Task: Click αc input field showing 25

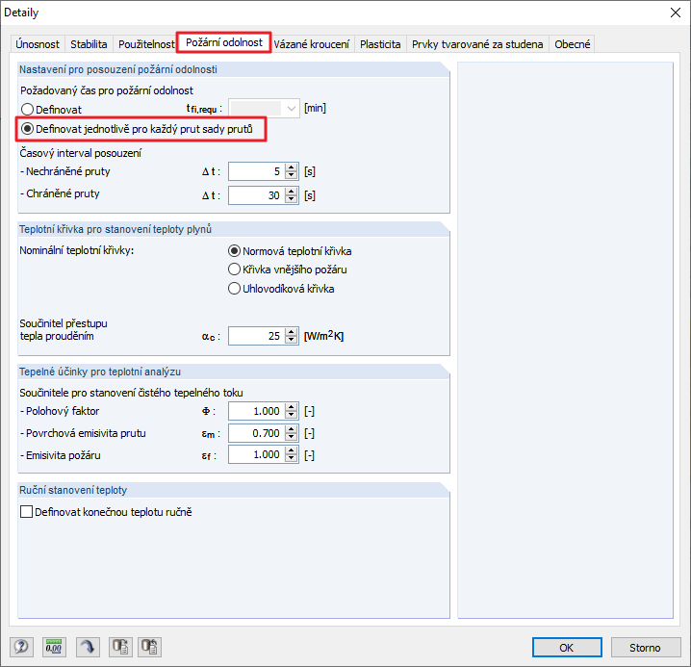Action: tap(257, 336)
